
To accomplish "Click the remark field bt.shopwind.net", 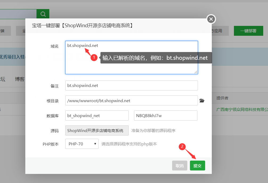I will [x=132, y=86].
